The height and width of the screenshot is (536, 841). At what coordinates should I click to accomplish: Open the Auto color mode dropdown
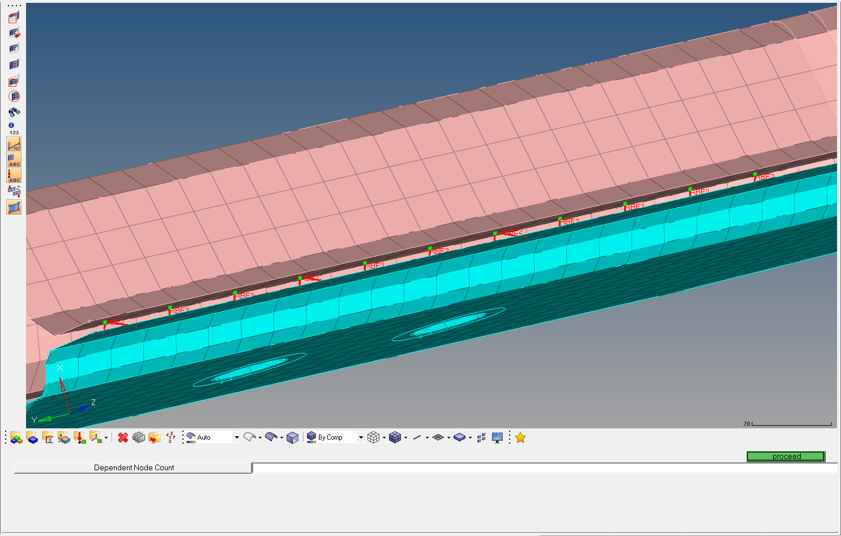point(237,437)
